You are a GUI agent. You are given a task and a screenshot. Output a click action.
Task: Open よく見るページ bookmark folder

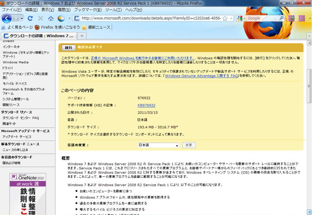click(17, 27)
